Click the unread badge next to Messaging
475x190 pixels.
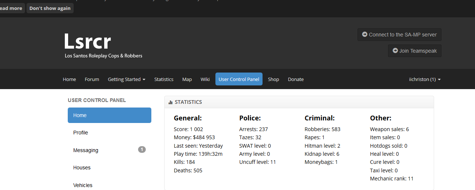142,149
